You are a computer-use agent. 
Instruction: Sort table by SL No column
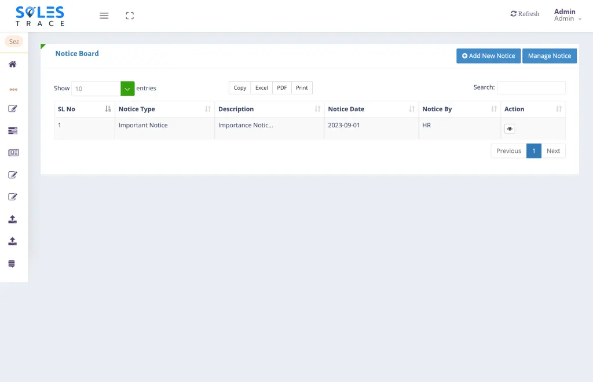coord(85,109)
